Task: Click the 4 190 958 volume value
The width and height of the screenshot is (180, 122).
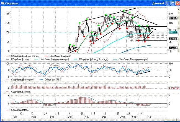Action: click(174, 88)
